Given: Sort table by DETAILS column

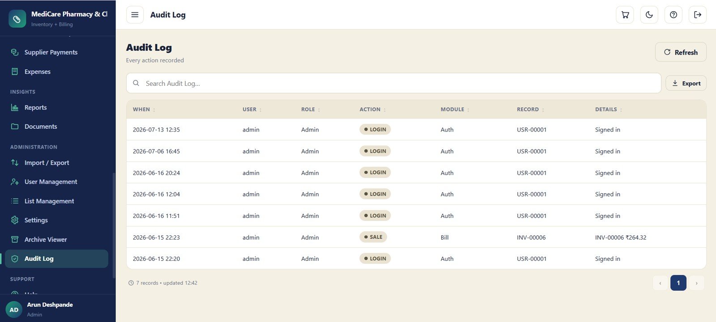Looking at the screenshot, I should coord(609,110).
